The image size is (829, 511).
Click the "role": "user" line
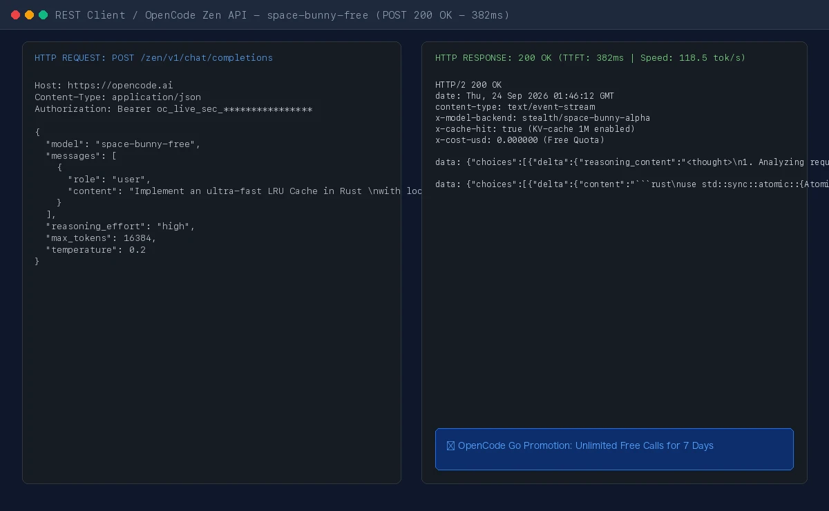109,180
